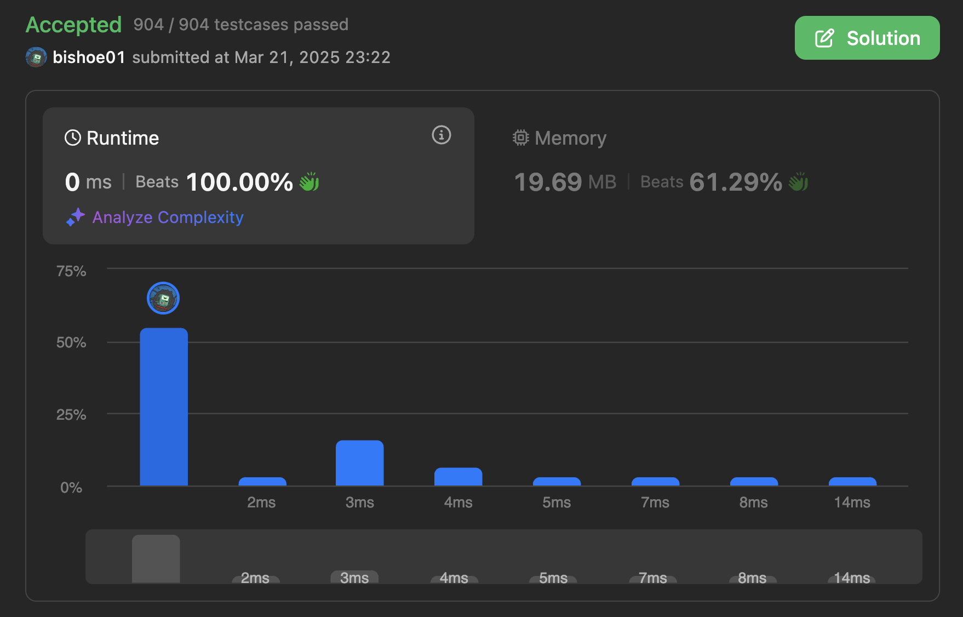Image resolution: width=963 pixels, height=617 pixels.
Task: Click the 8ms label in the minimap strip
Action: tap(752, 578)
